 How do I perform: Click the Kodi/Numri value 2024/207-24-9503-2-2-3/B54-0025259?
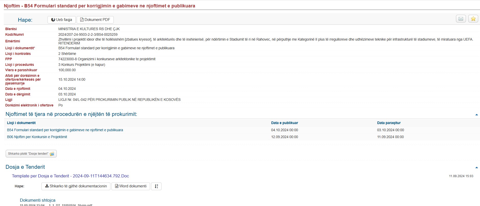(88, 34)
